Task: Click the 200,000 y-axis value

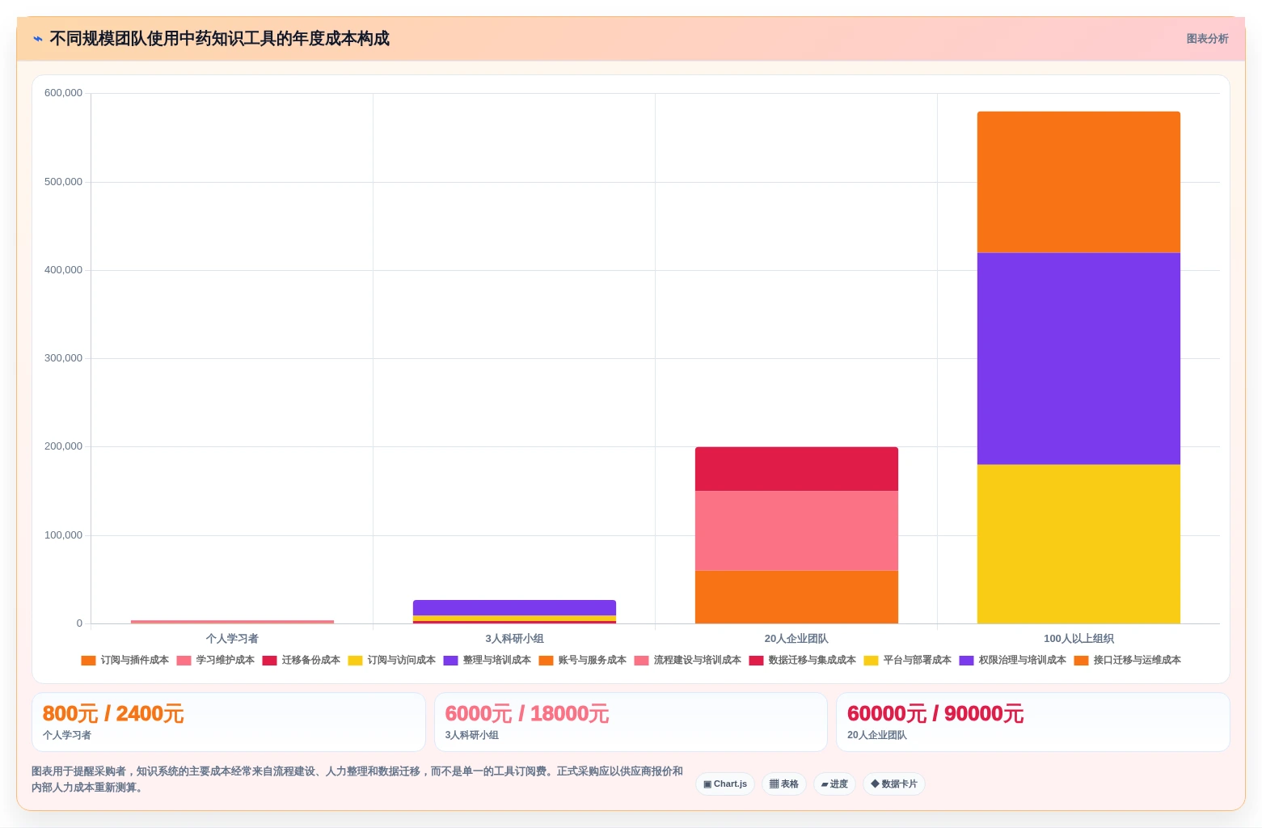Action: pyautogui.click(x=63, y=446)
